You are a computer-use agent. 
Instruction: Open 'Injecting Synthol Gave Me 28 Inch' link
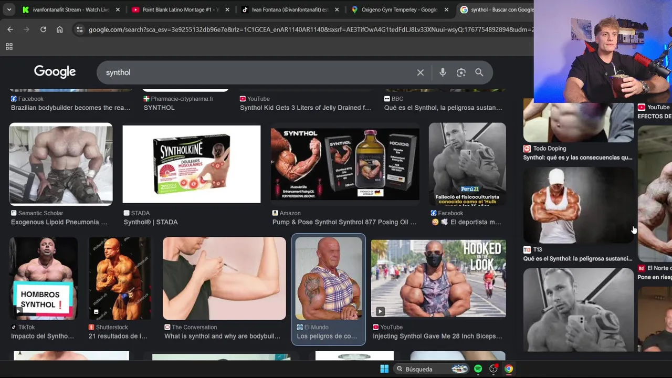(x=437, y=336)
